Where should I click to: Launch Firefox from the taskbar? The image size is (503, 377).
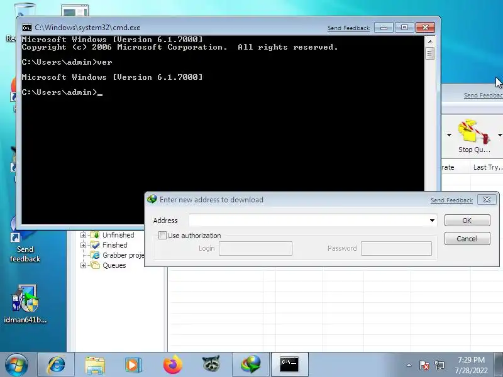tap(172, 365)
